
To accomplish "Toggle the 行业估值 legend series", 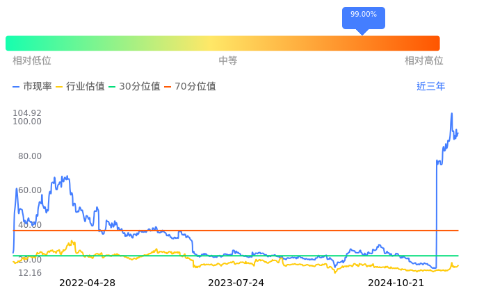I will tap(80, 87).
